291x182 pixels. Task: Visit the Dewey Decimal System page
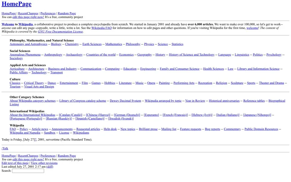coord(125,101)
